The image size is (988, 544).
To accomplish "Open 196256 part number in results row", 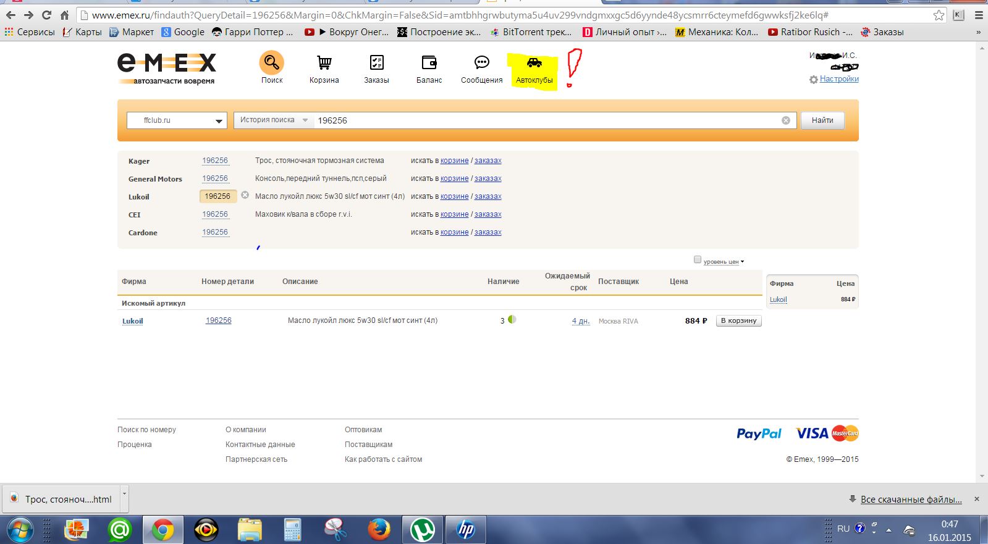I will (x=218, y=320).
